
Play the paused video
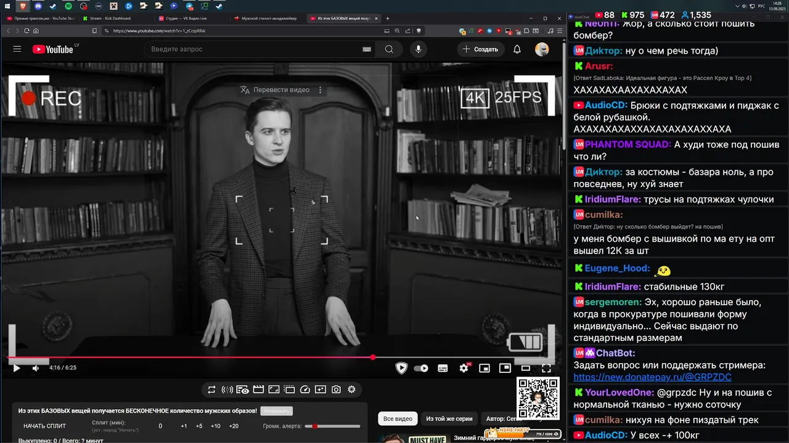pos(17,368)
